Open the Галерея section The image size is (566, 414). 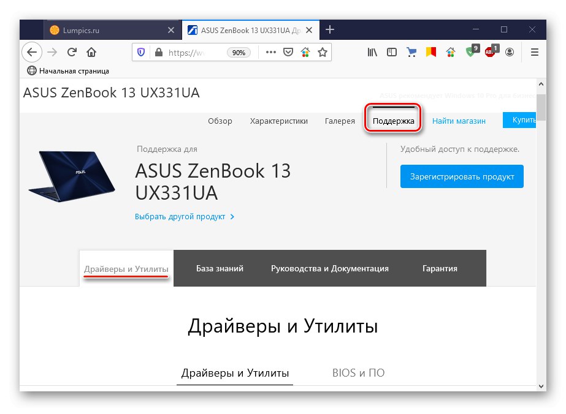tap(340, 121)
